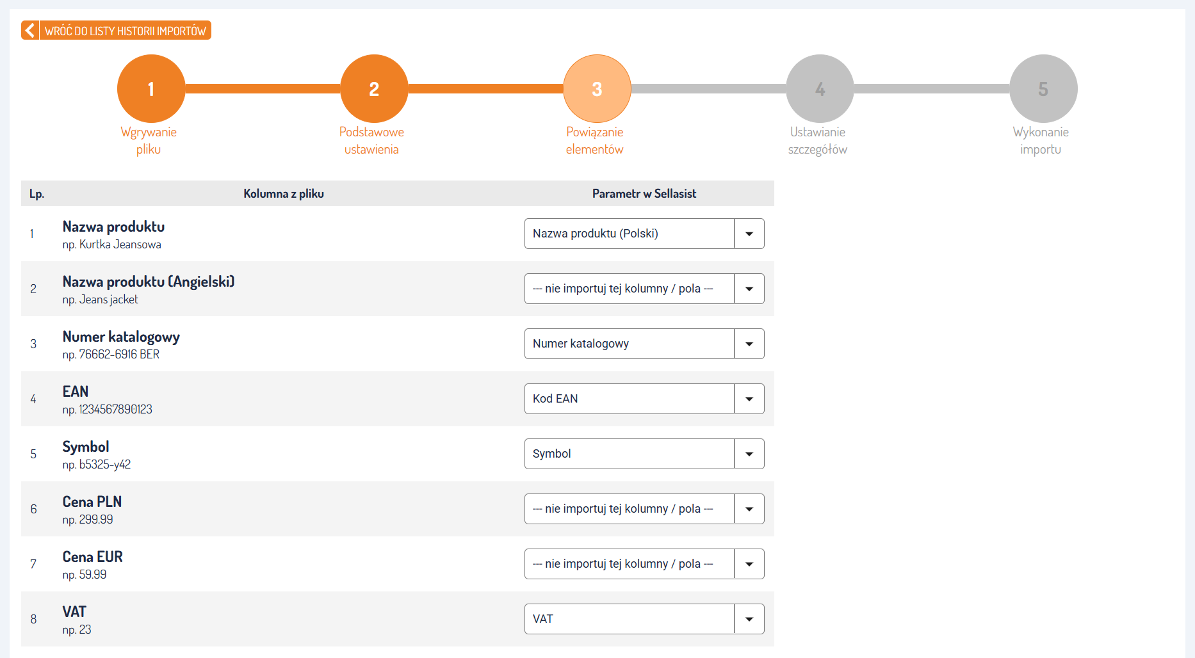Expand the Symbol parameter select box
This screenshot has height=658, width=1195.
point(644,454)
